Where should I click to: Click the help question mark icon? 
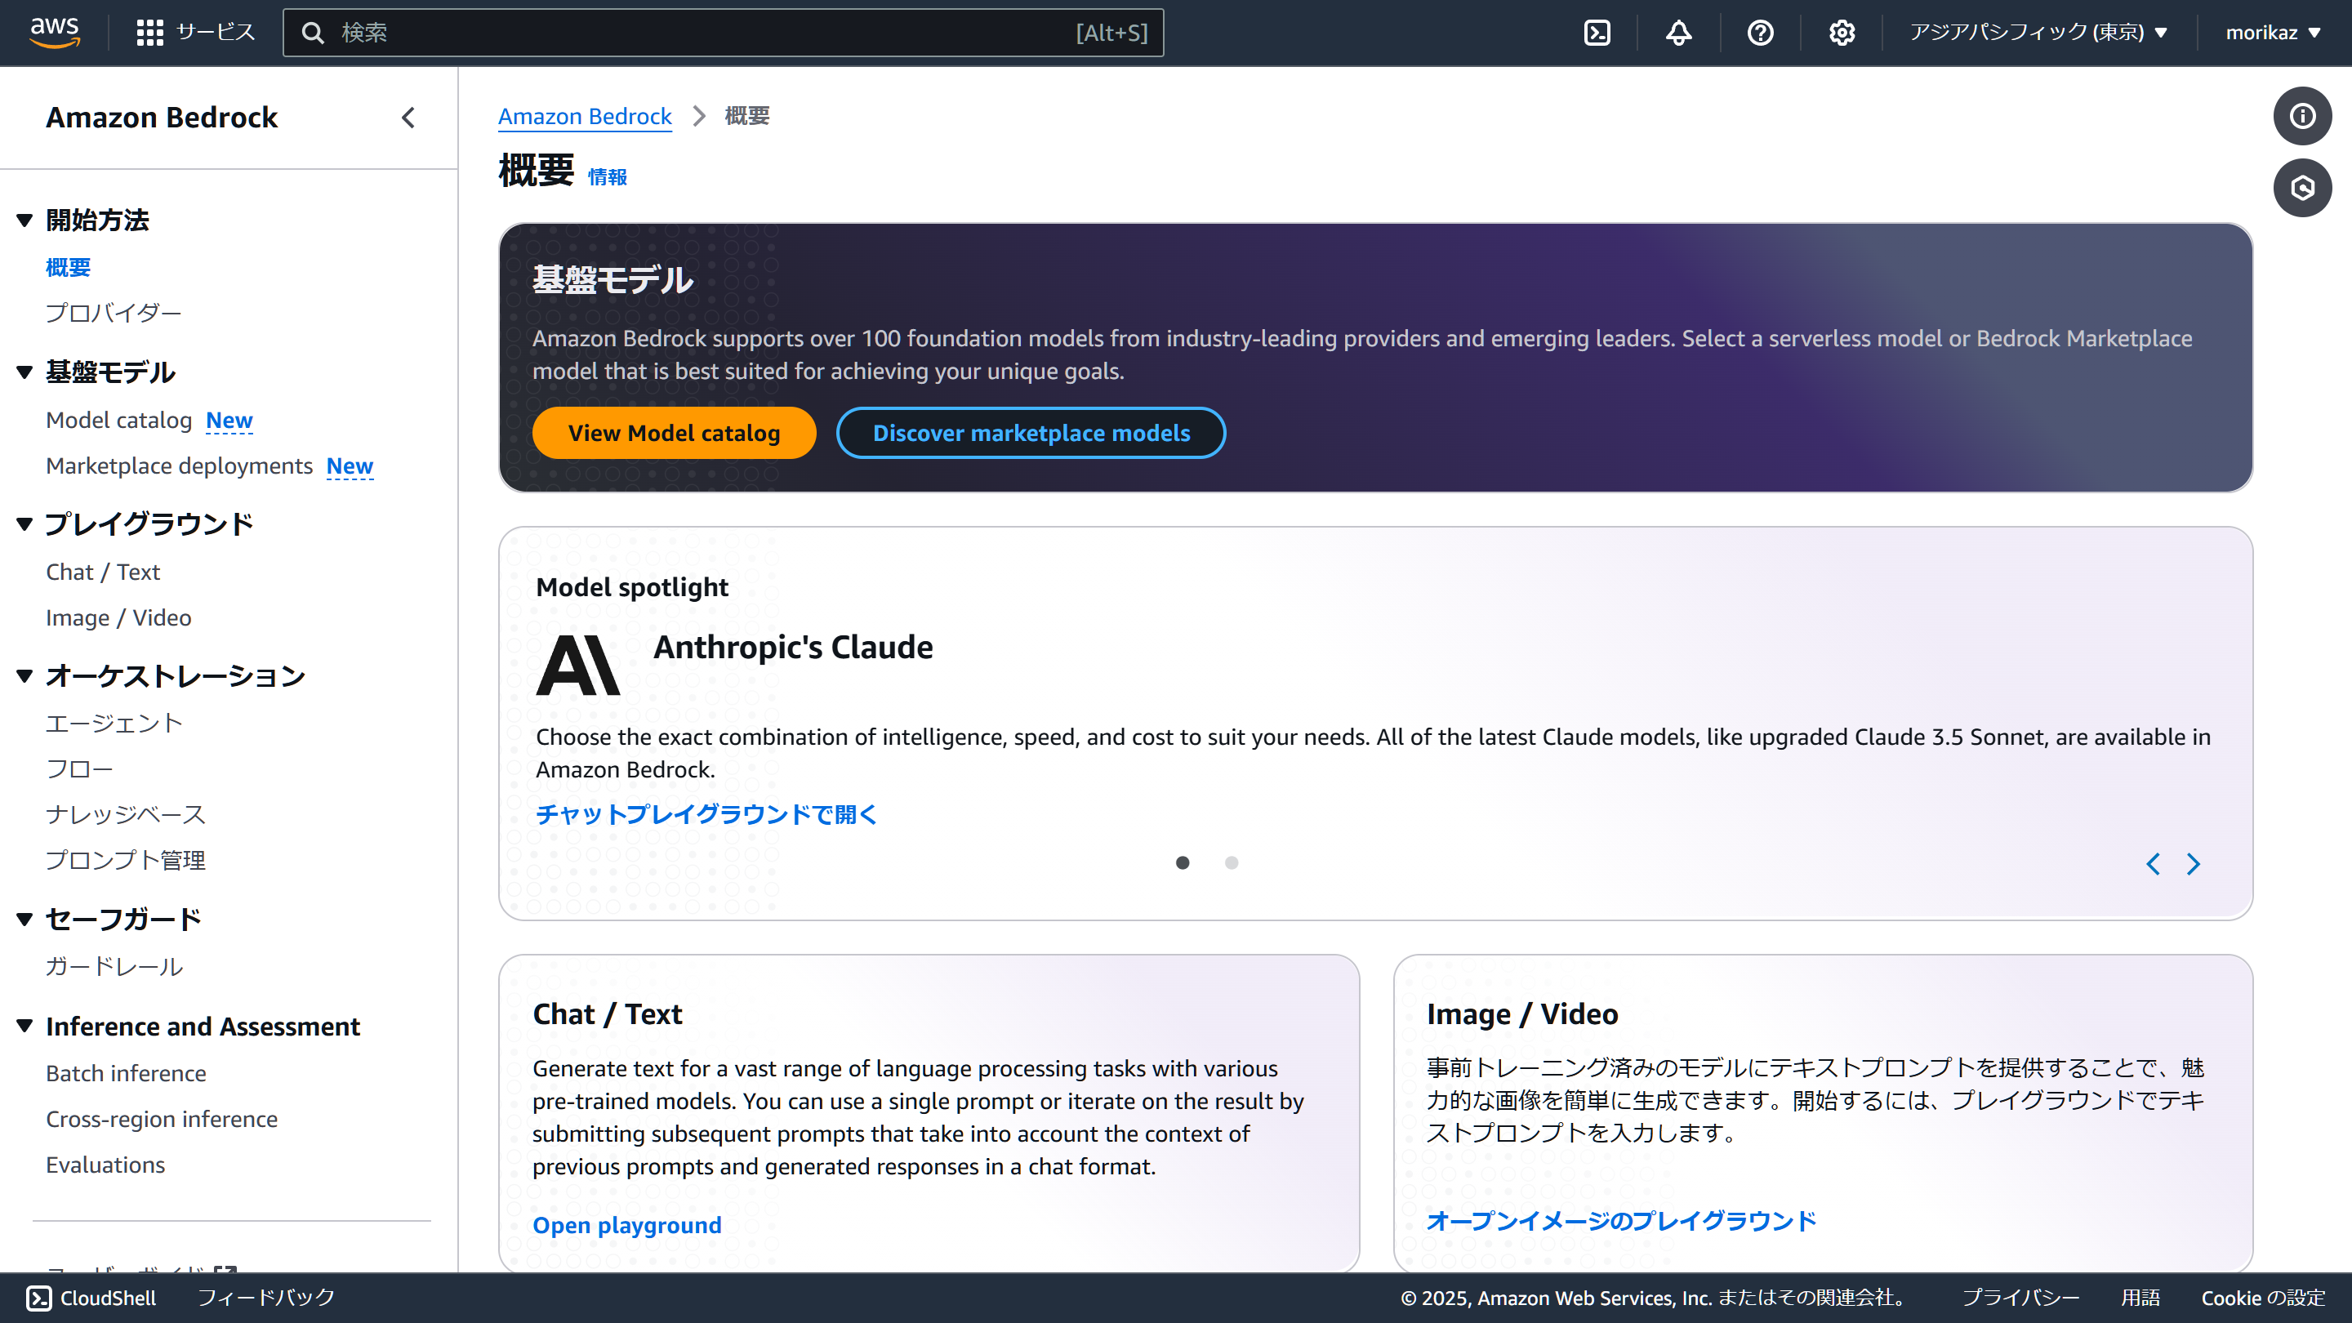1759,33
